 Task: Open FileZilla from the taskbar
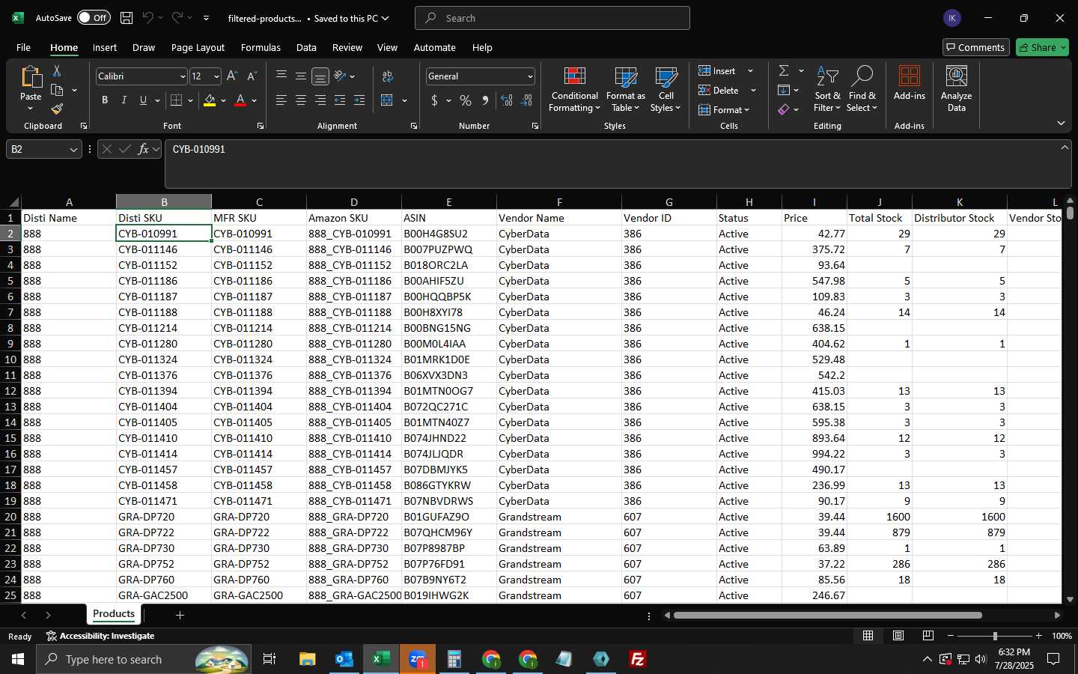pos(638,659)
